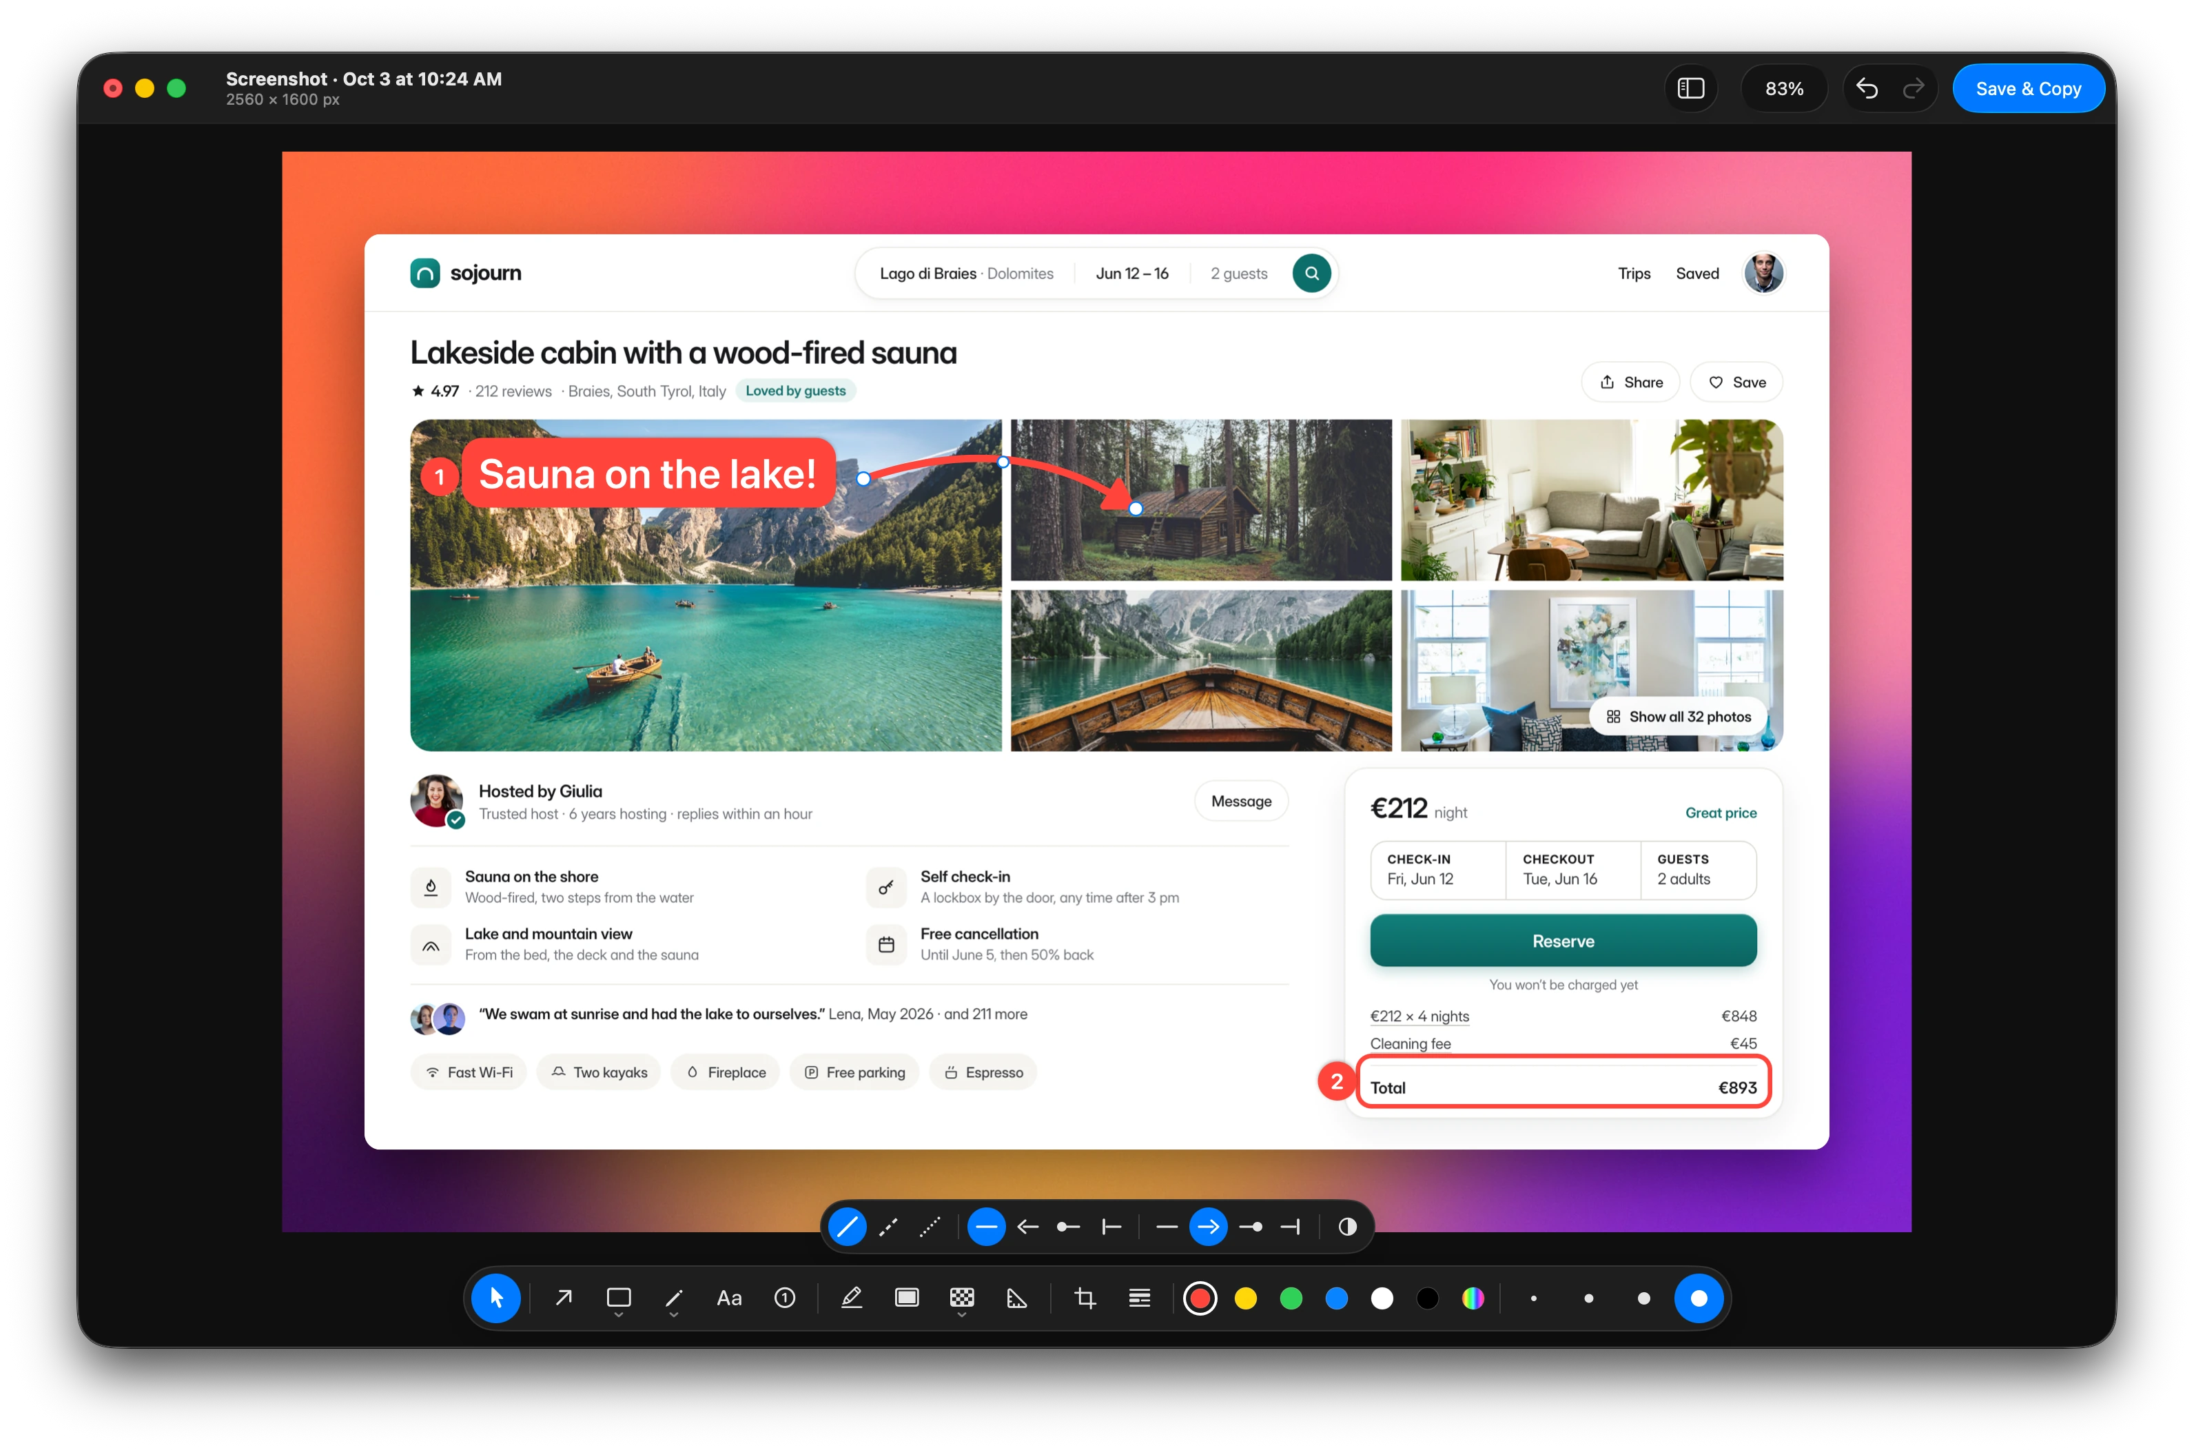The width and height of the screenshot is (2194, 1450).
Task: Set end cap to round dot
Action: tap(1249, 1227)
